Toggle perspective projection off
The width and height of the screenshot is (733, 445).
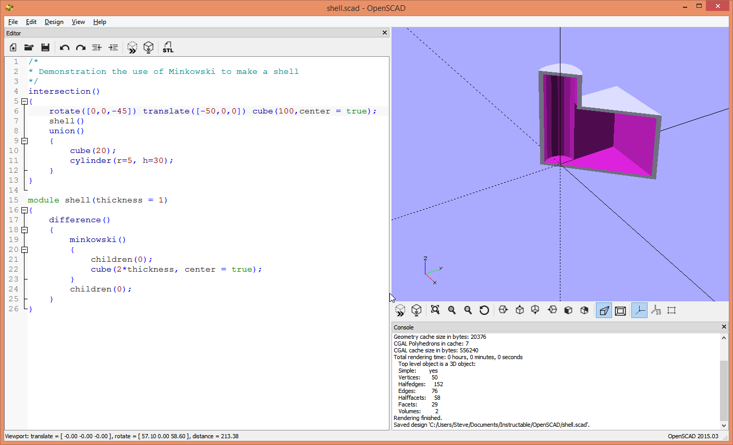pos(604,310)
